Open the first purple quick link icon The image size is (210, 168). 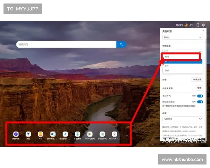[16, 134]
